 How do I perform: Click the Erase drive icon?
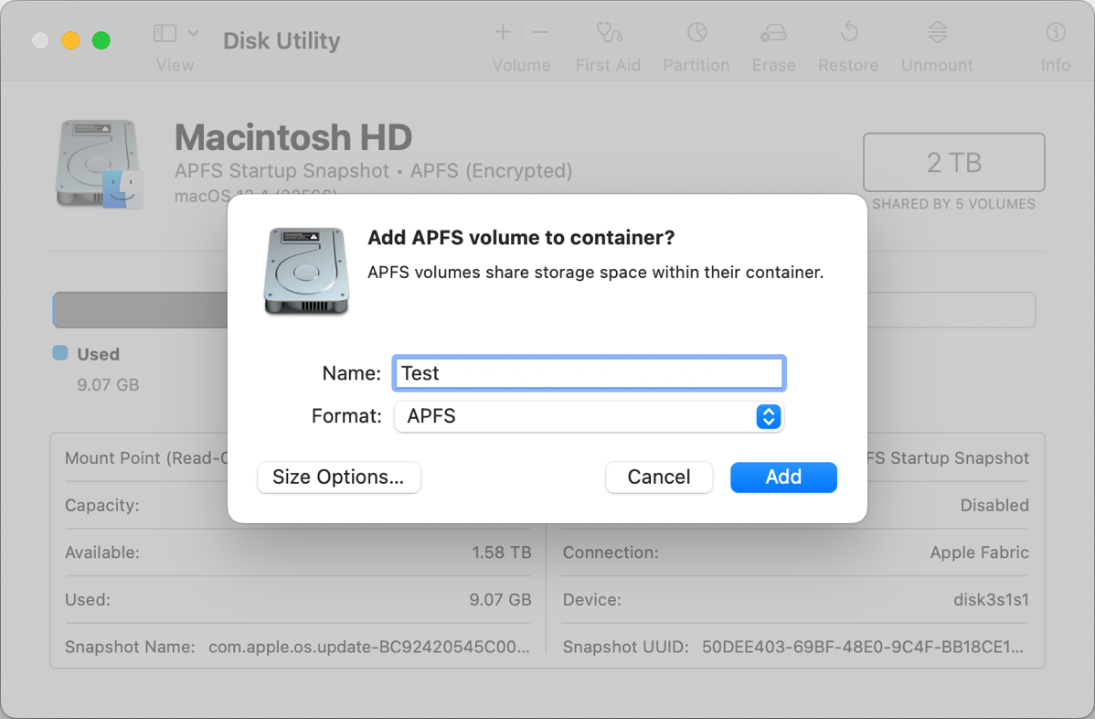[x=773, y=34]
